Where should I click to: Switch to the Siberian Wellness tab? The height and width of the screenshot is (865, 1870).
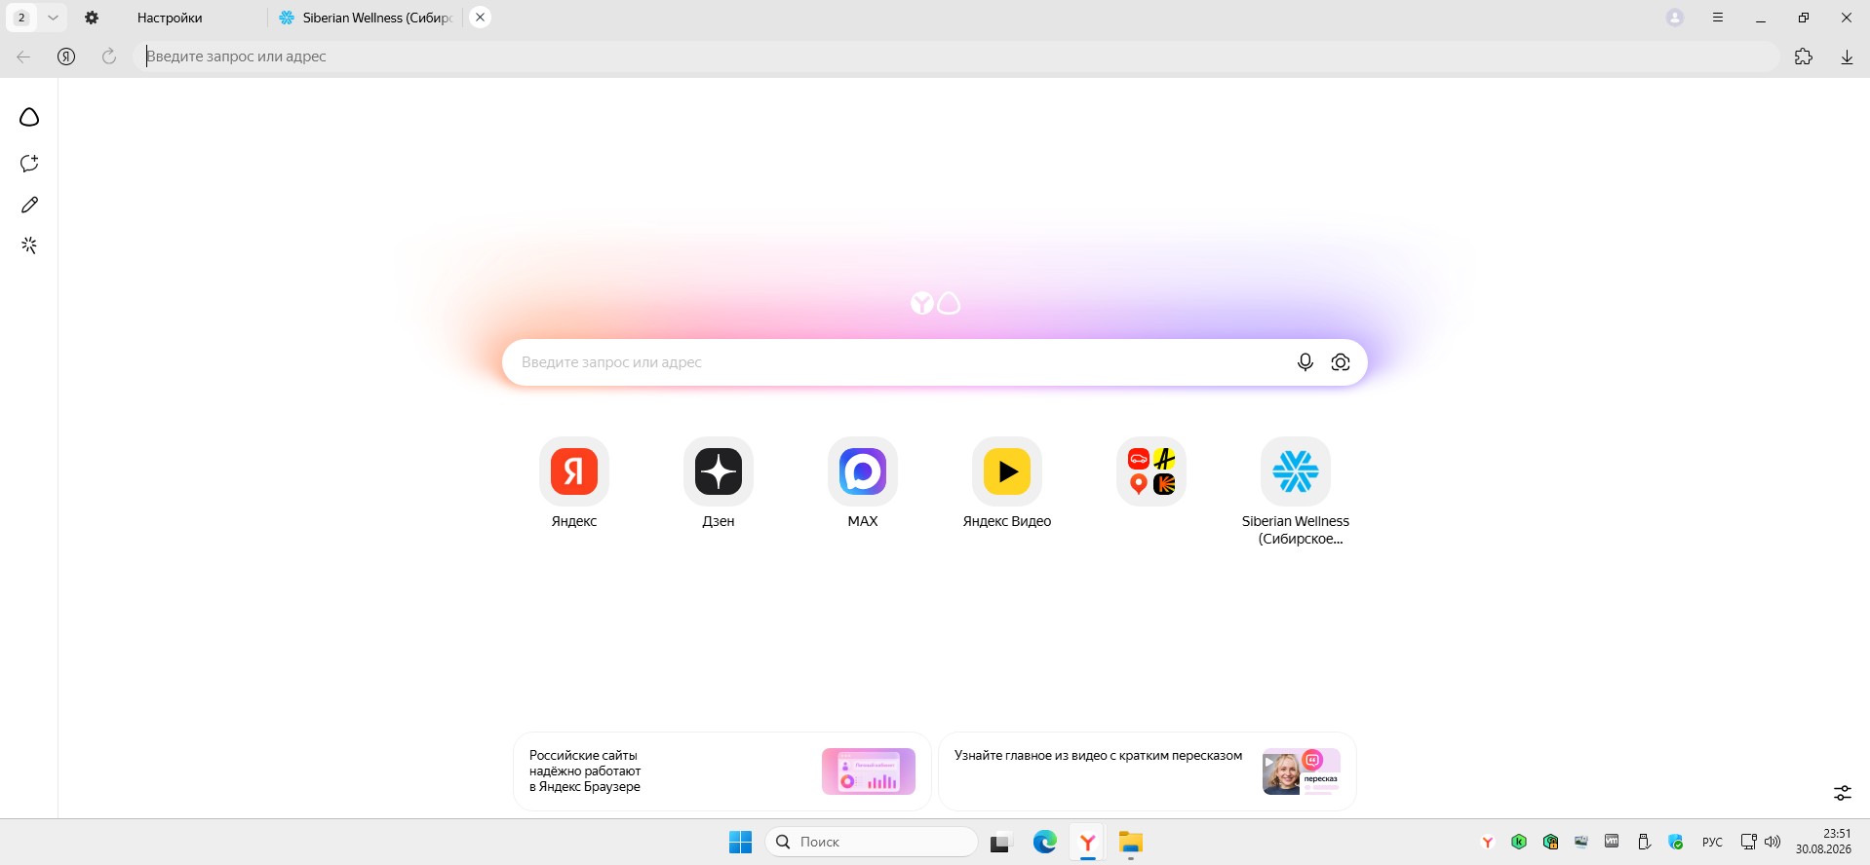point(366,18)
